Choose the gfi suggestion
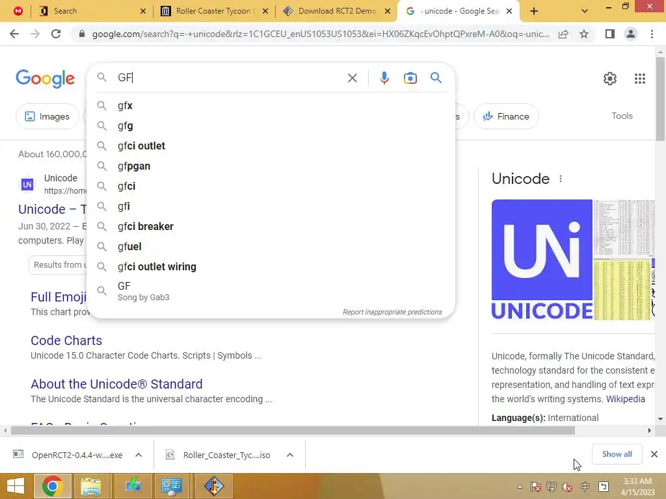 271,207
